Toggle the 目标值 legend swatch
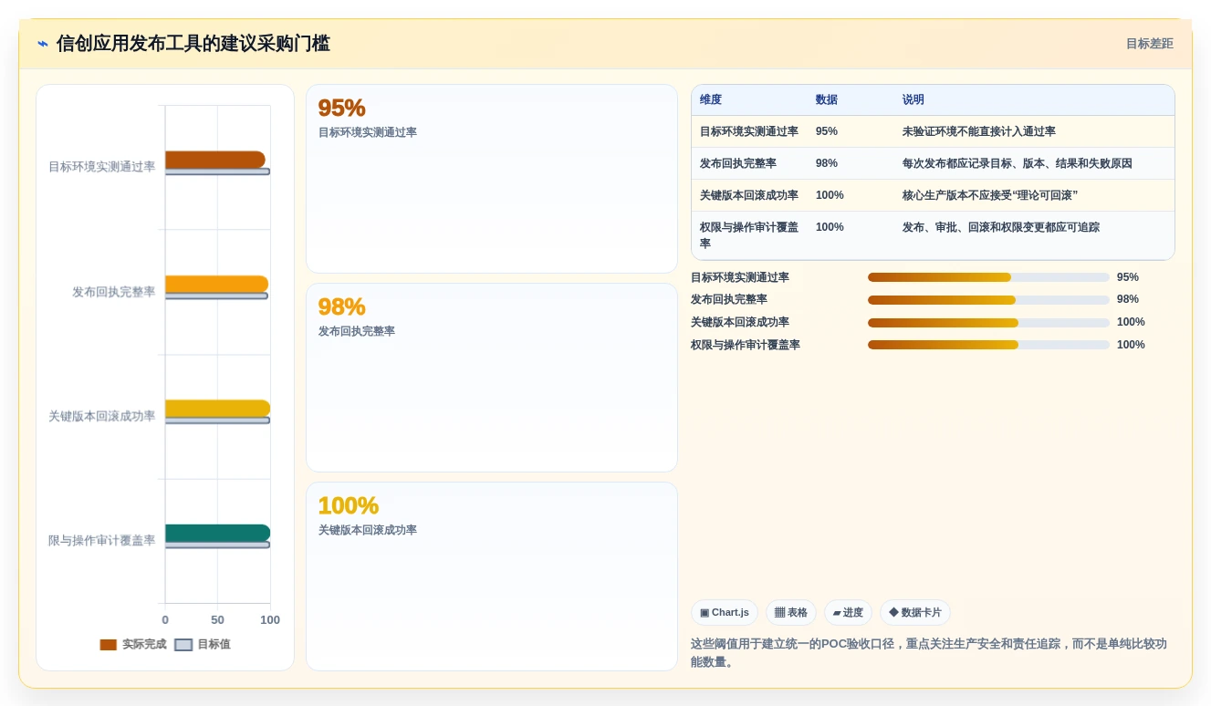 183,644
